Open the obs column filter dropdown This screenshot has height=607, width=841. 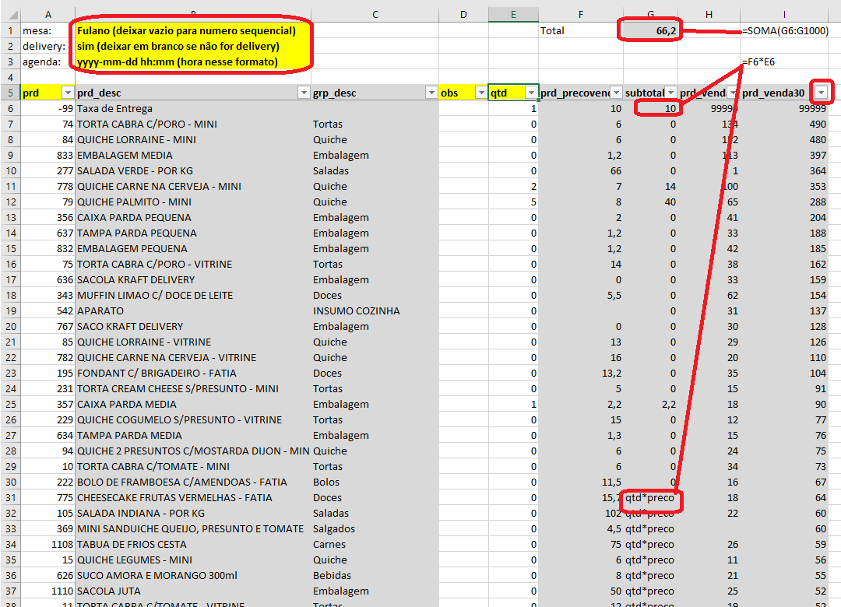481,93
